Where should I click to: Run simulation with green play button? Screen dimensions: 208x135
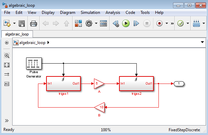click(126, 23)
